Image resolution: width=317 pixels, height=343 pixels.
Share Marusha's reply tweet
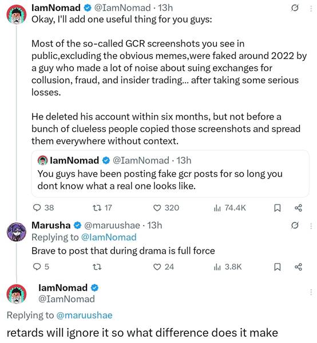point(298,267)
